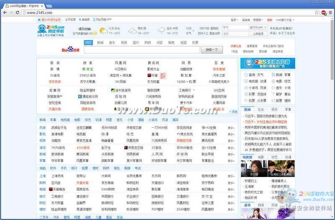This screenshot has width=335, height=220.
Task: Click the 密码 password field
Action: (236, 34)
